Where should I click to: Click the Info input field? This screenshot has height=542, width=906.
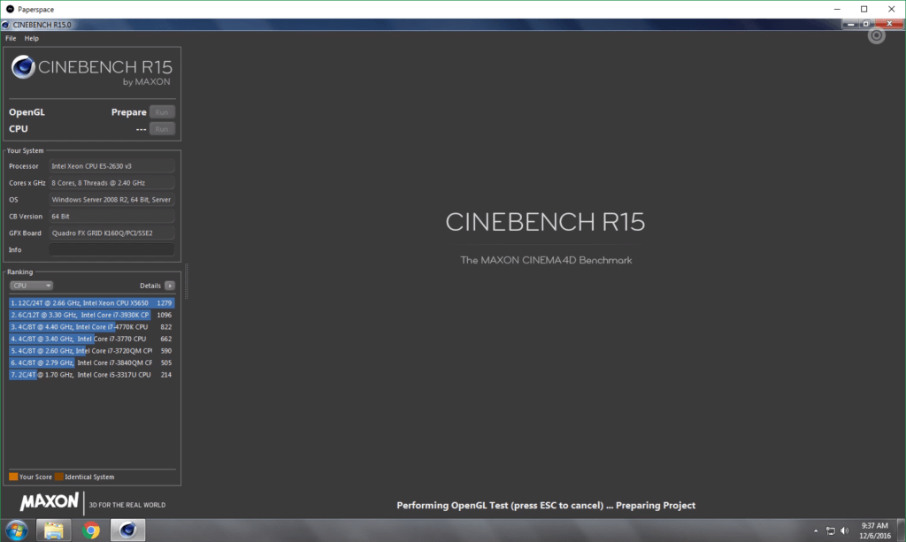[111, 250]
